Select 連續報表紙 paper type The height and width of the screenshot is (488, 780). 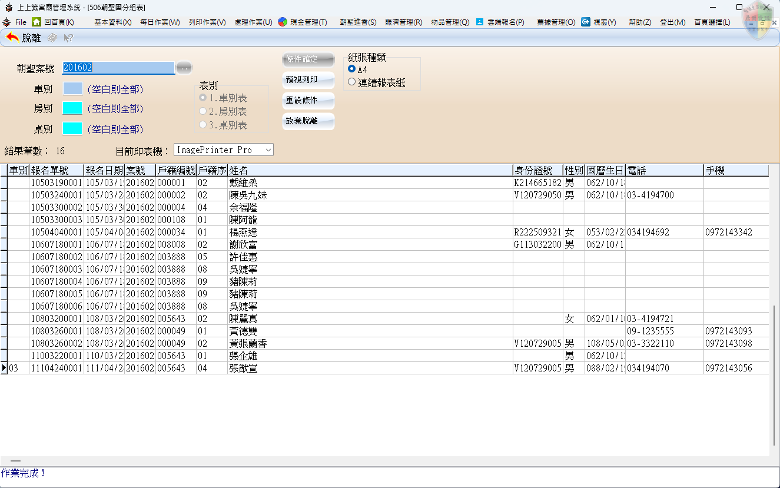(352, 82)
